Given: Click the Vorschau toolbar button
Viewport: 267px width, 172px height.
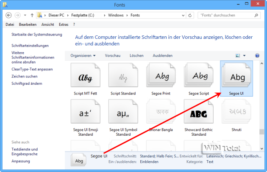Looking at the screenshot, I should point(113,56).
